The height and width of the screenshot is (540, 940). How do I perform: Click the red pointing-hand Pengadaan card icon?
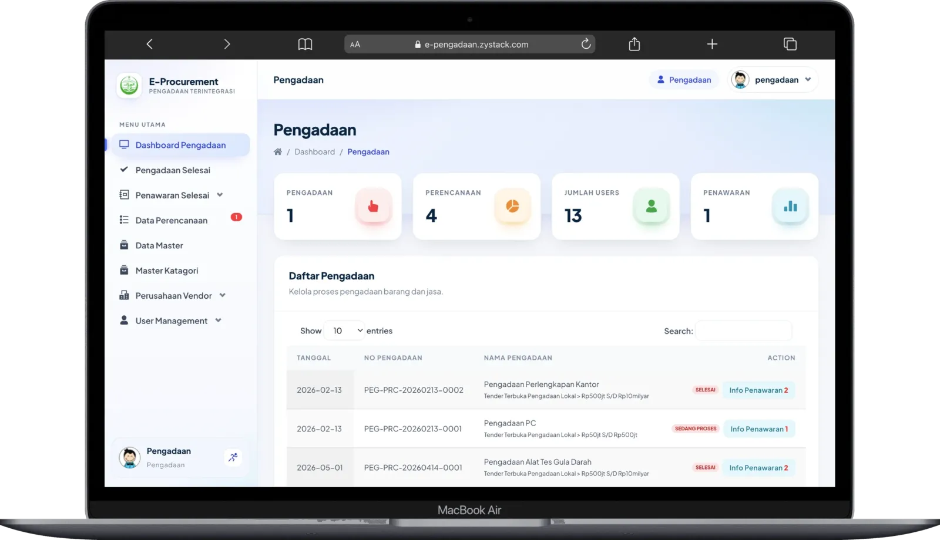pyautogui.click(x=373, y=206)
